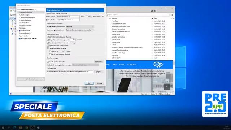Click the Cartella locale path field
Image resolution: width=231 pixels, height=130 pixels.
coord(70,71)
